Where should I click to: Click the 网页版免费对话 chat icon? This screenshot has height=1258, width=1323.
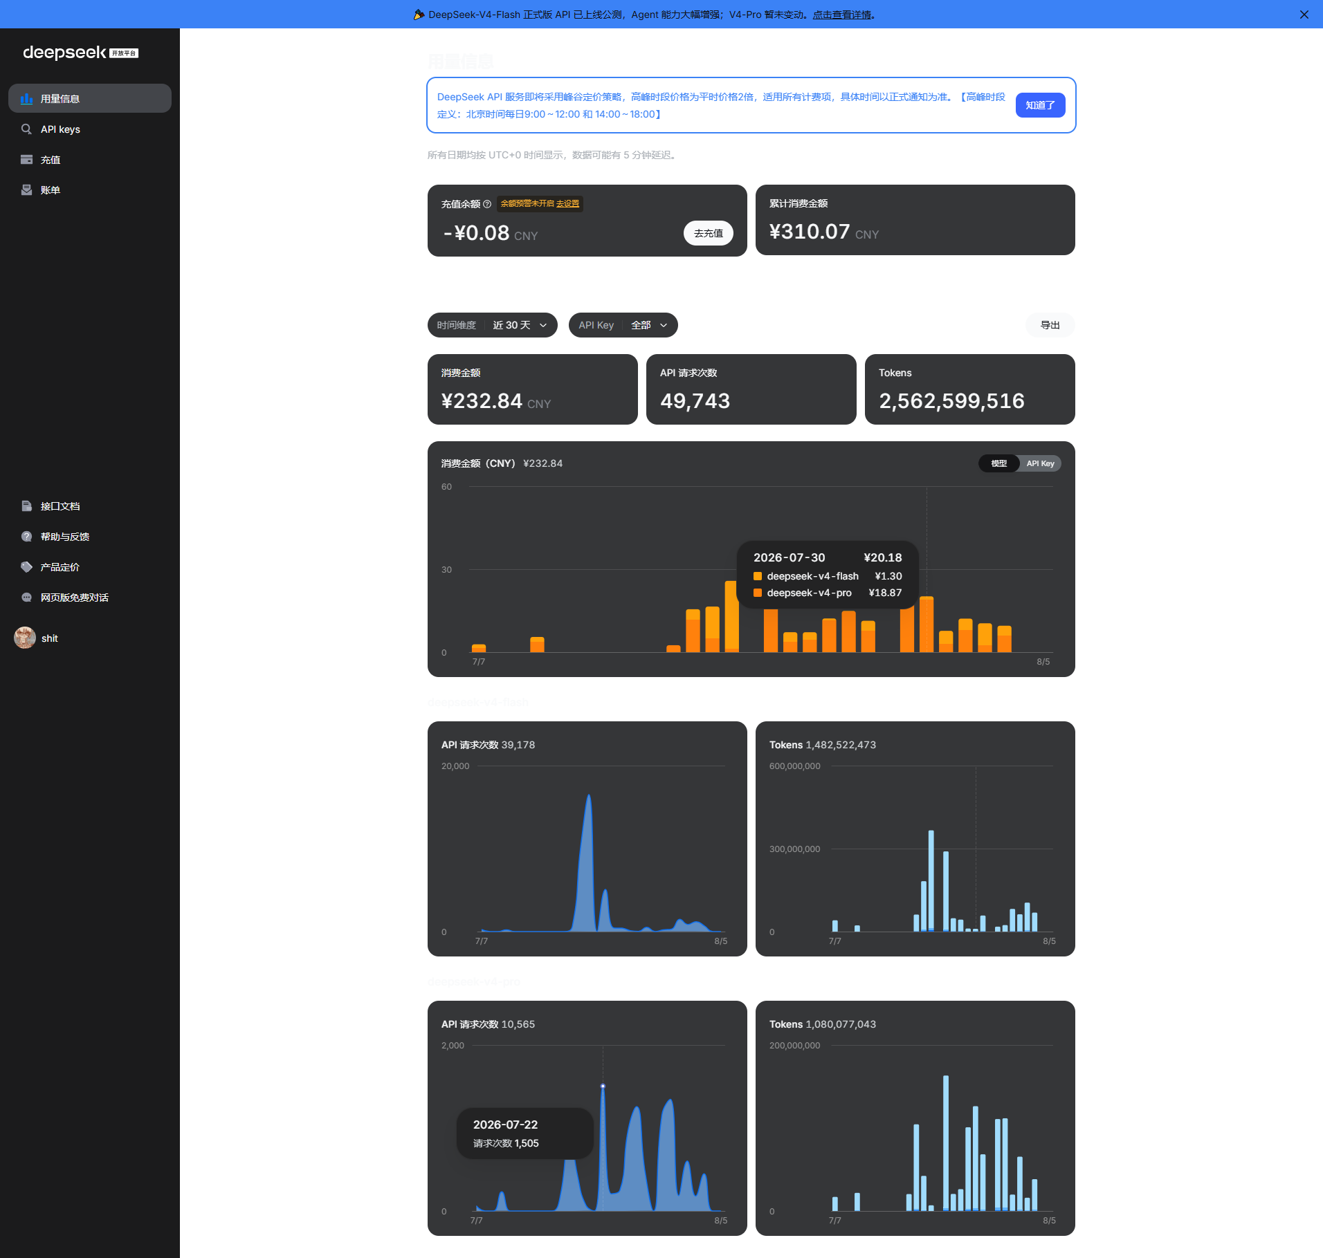[x=26, y=598]
